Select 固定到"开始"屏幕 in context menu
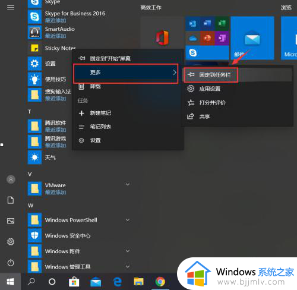Viewport: 297px width, 290px height. tap(128, 58)
